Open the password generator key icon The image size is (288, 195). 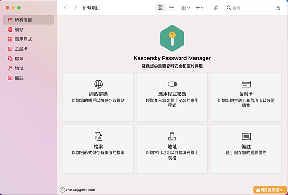(x=216, y=8)
